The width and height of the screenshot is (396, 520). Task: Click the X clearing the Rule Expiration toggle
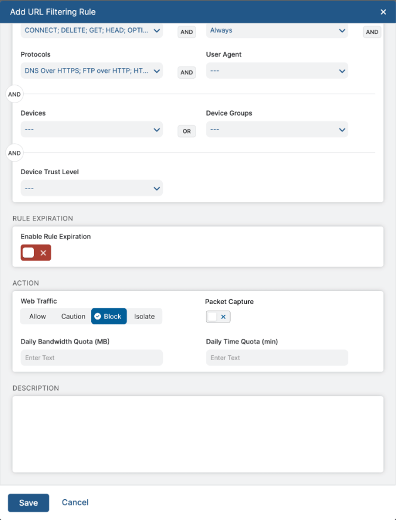(42, 252)
